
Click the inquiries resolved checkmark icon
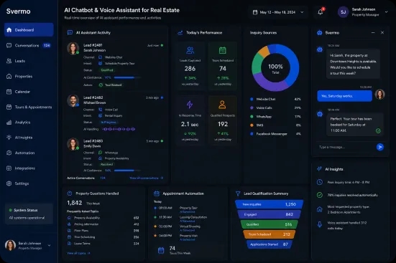coord(320,195)
